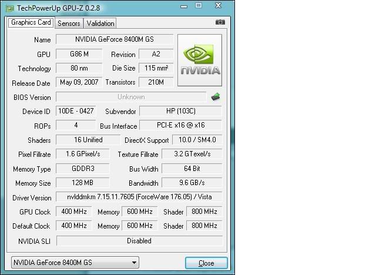
Task: Click Texture Fillrate field 3.2 GTexel/s
Action: pos(192,154)
